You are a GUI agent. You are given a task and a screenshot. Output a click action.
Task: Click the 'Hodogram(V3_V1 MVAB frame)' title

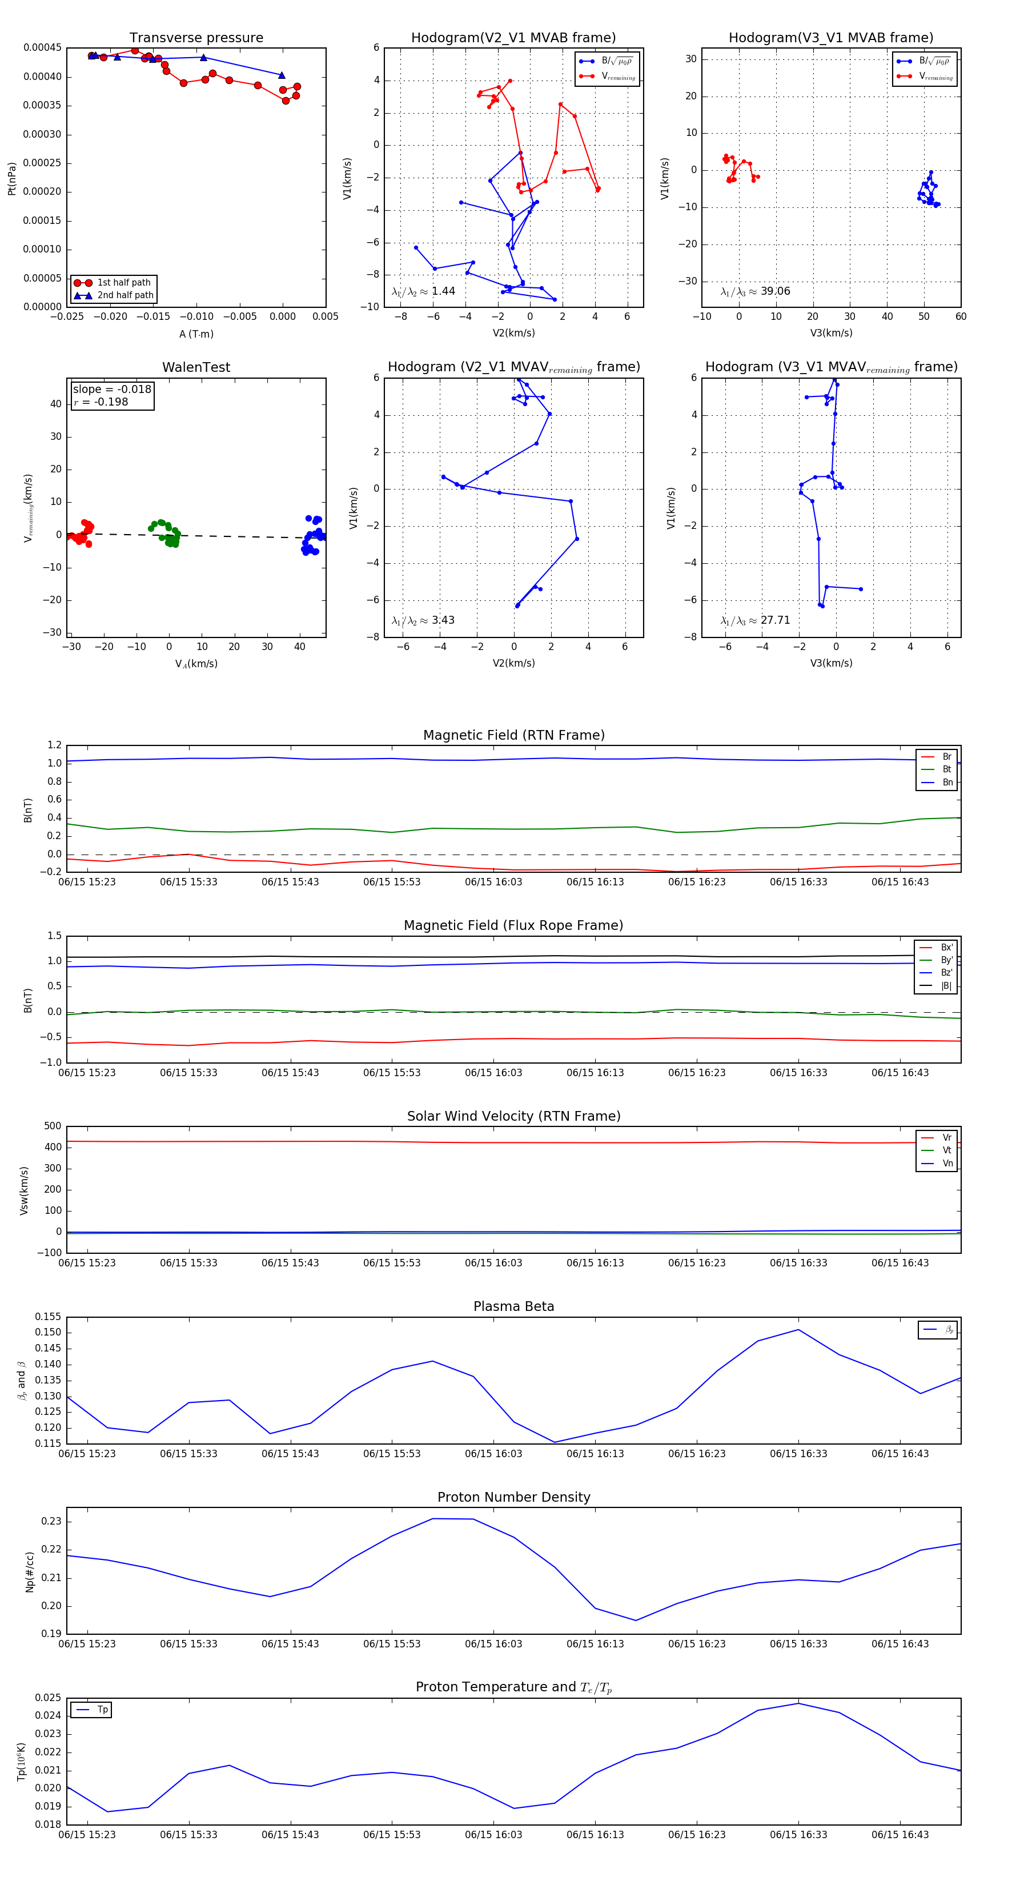click(x=831, y=38)
